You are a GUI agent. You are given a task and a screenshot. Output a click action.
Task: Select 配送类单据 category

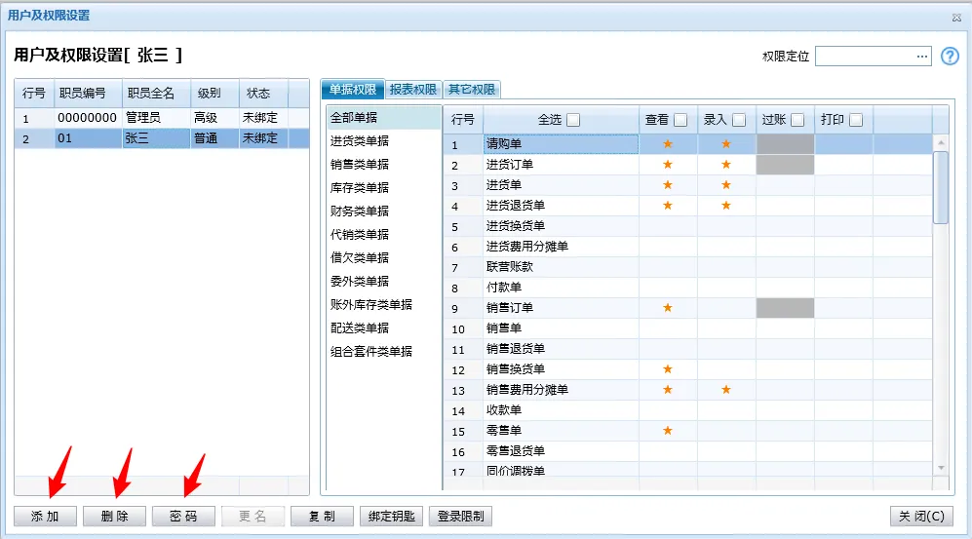click(384, 327)
